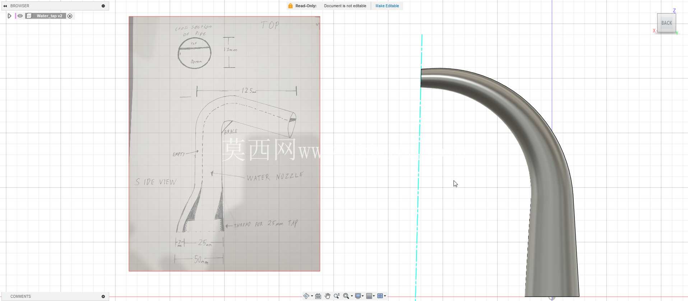This screenshot has width=688, height=301.
Task: Click the hand-drawn sketch canvas image
Action: (x=224, y=144)
